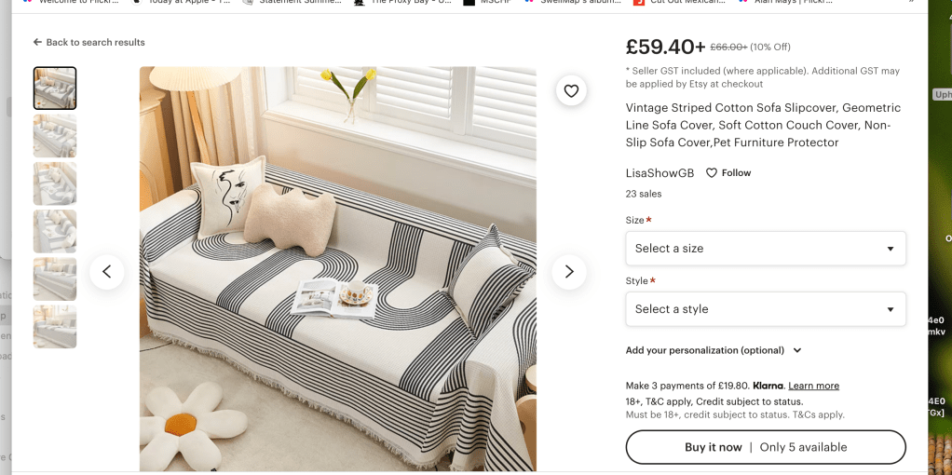Screen dimensions: 952x475
Task: Click the Follow heart next to LisaShowGB
Action: (712, 172)
